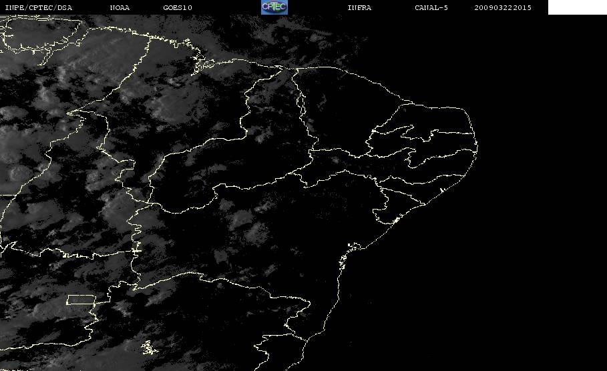Select the INPE/CPTEC/DSA header text

click(x=39, y=8)
